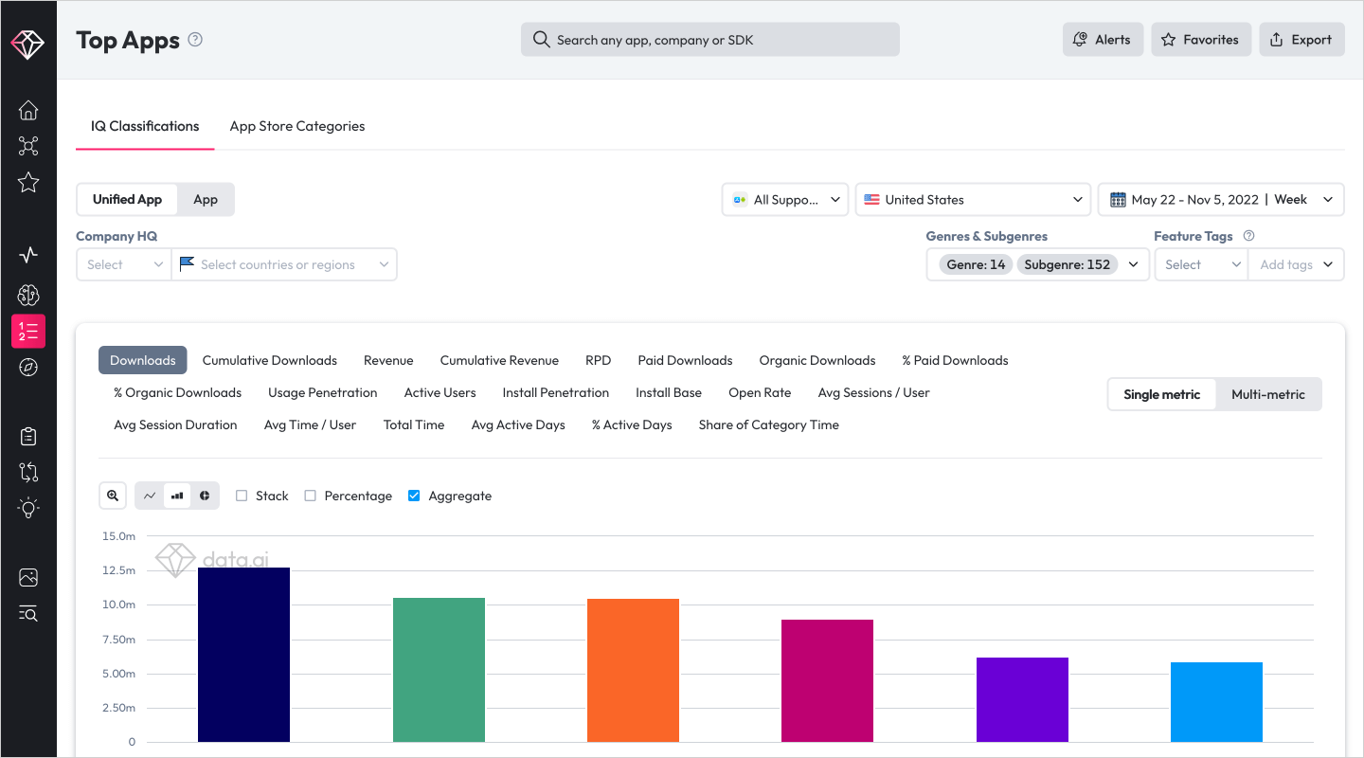
Task: Switch to Multi-metric mode
Action: pyautogui.click(x=1268, y=394)
